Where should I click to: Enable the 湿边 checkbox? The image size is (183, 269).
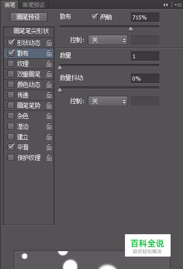point(11,126)
